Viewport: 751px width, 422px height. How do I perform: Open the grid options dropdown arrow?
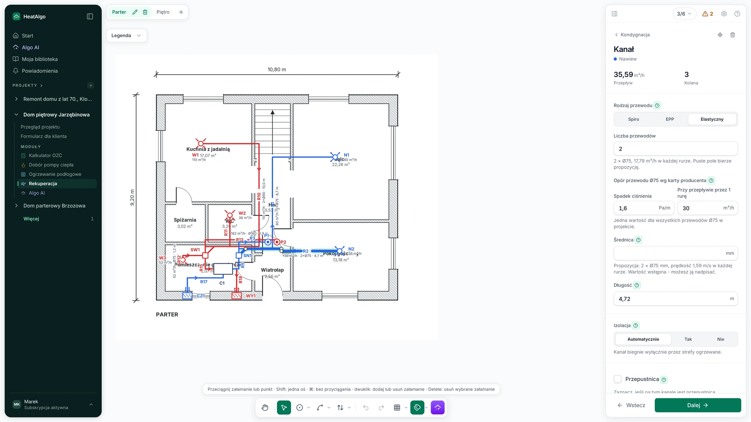[x=406, y=408]
